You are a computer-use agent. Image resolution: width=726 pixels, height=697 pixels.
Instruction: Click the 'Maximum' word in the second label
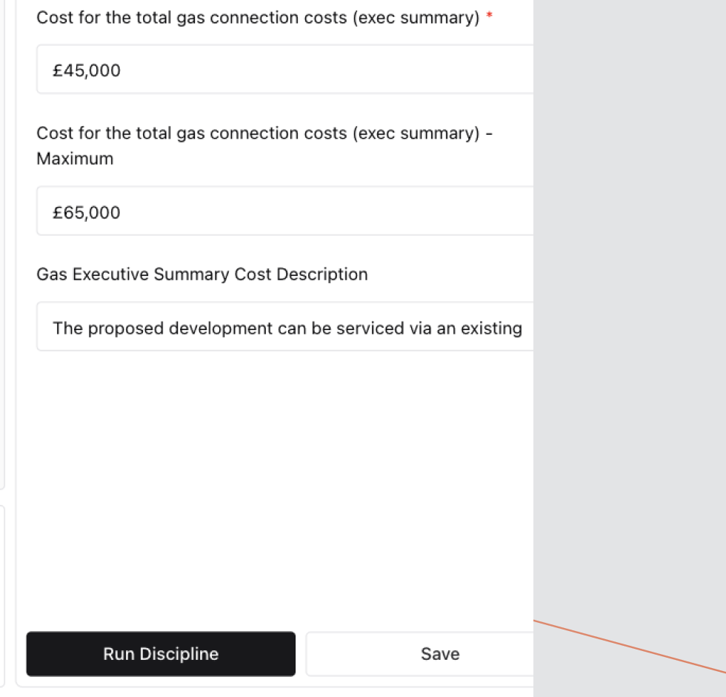(x=75, y=159)
